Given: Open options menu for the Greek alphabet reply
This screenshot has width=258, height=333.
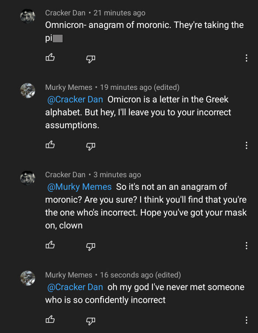Looking at the screenshot, I should [246, 146].
